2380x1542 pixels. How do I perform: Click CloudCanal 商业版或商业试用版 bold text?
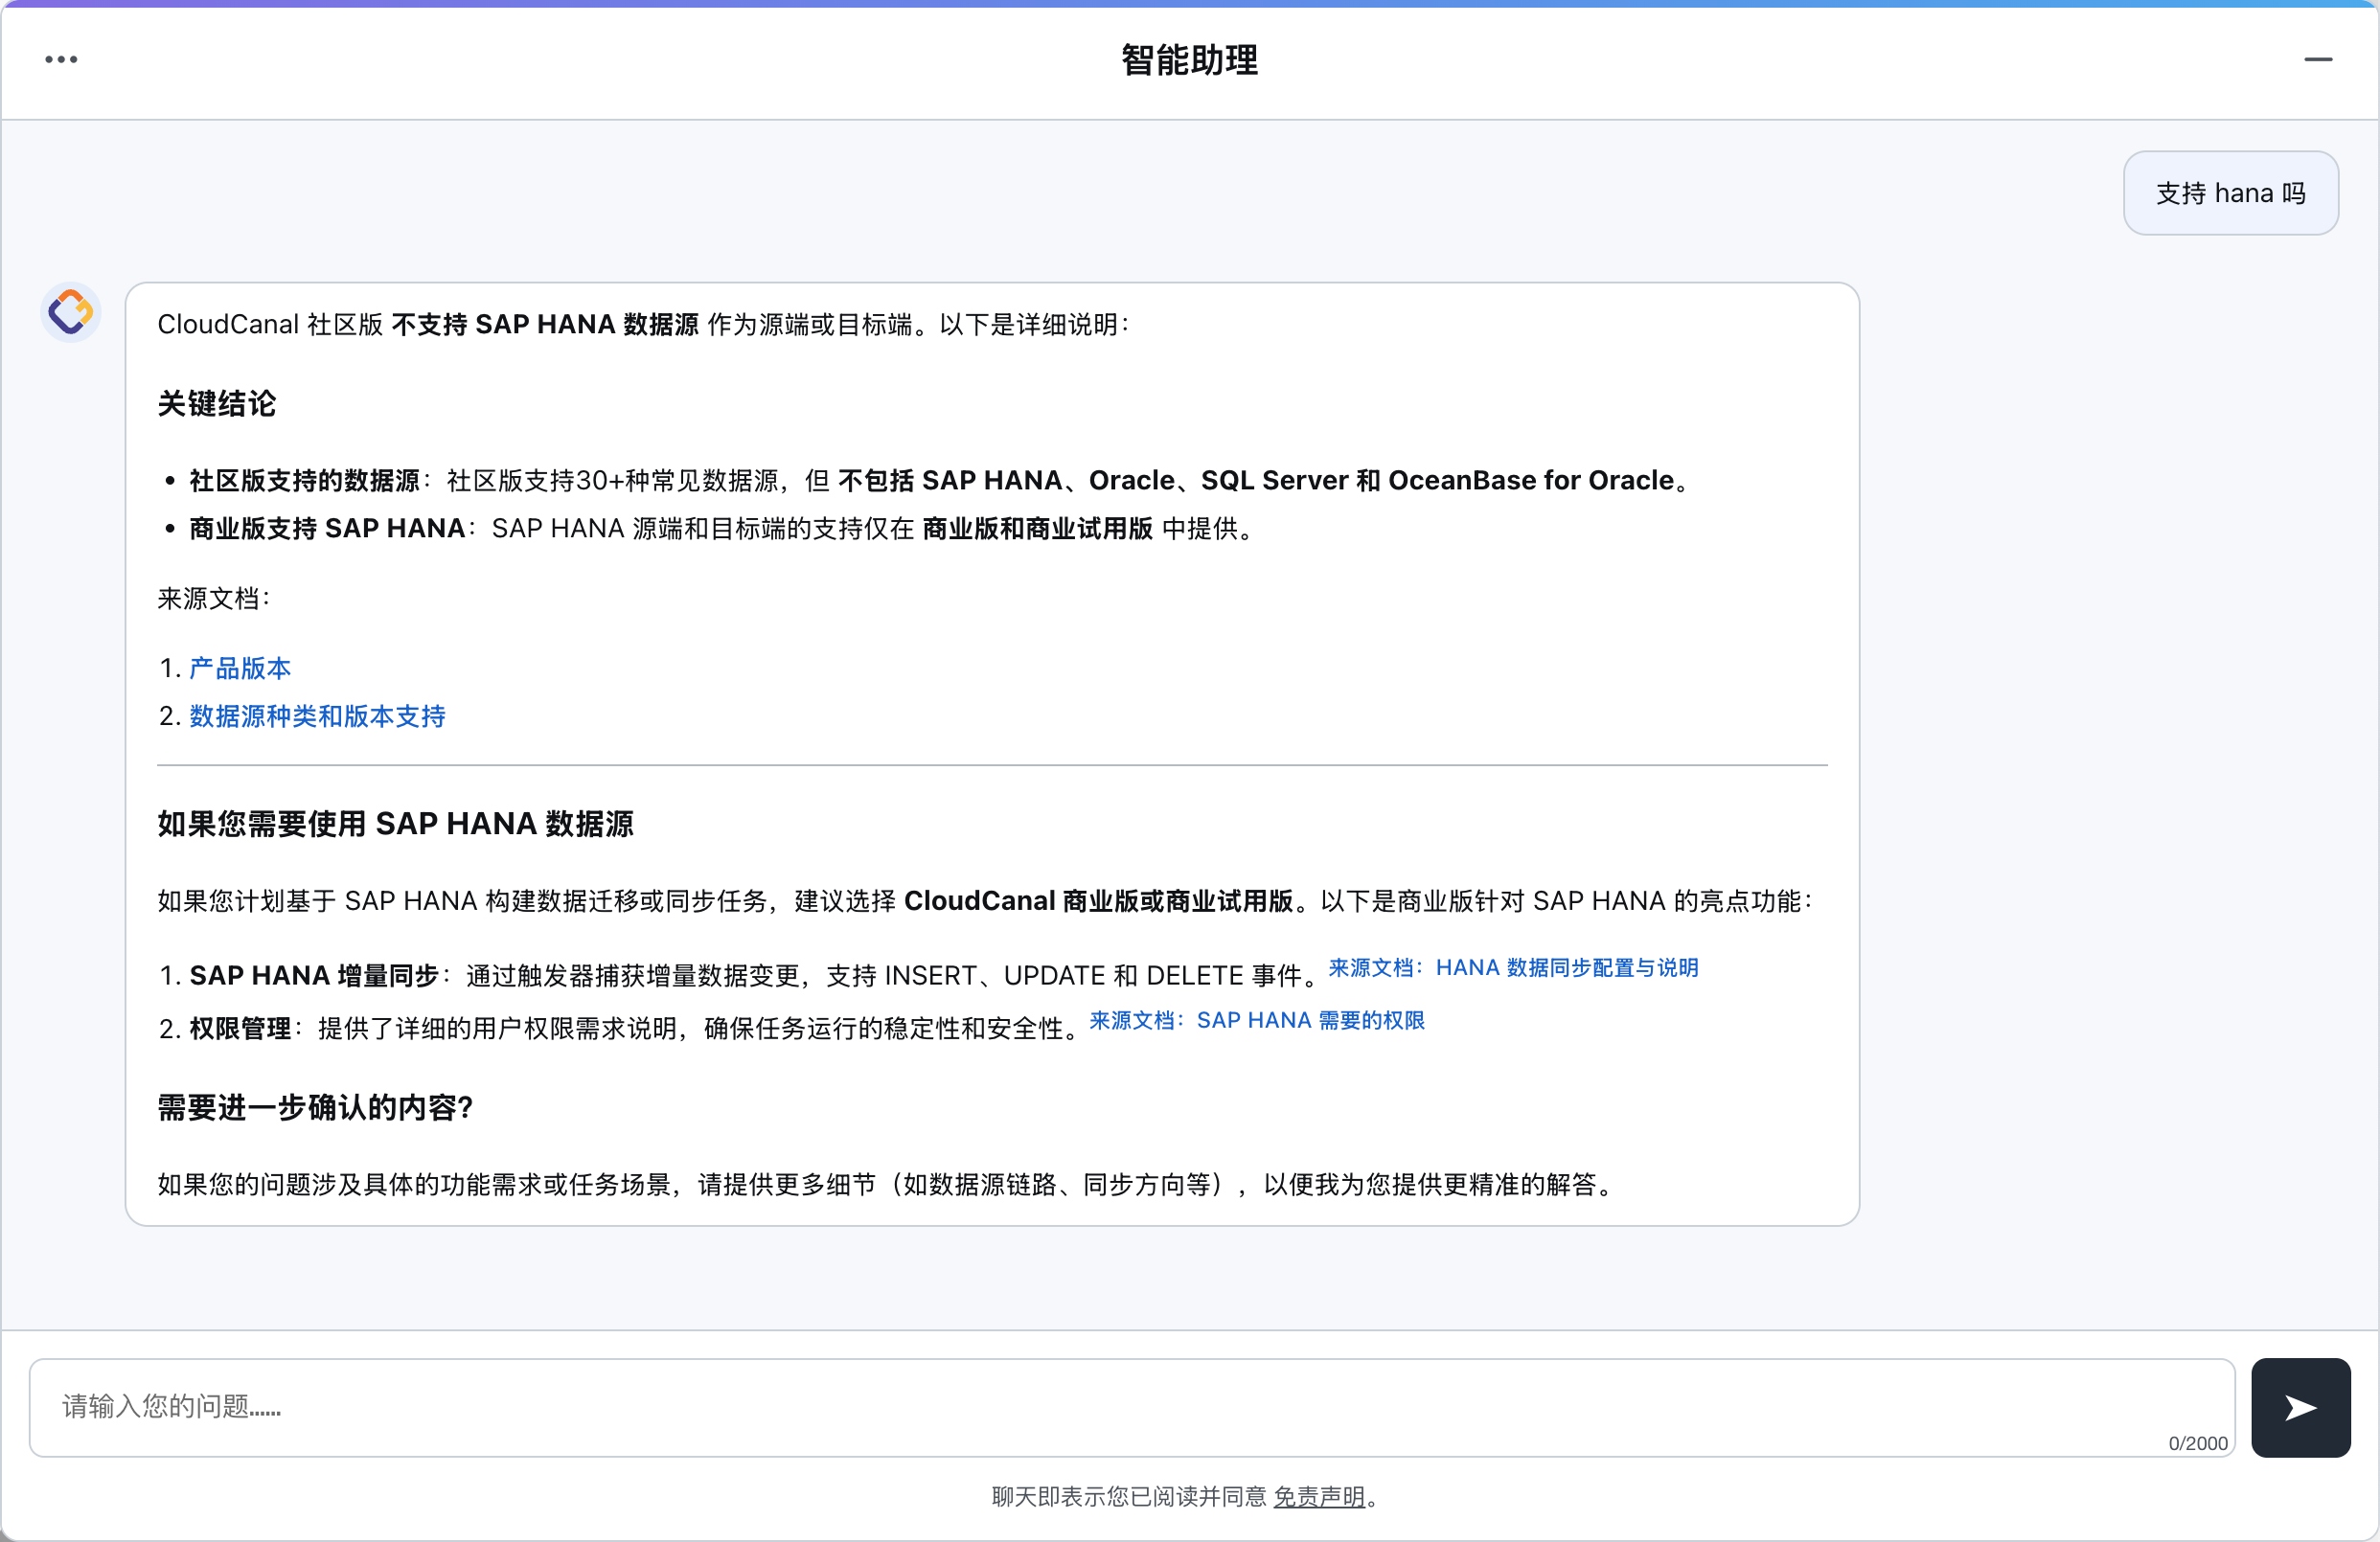(x=1098, y=901)
